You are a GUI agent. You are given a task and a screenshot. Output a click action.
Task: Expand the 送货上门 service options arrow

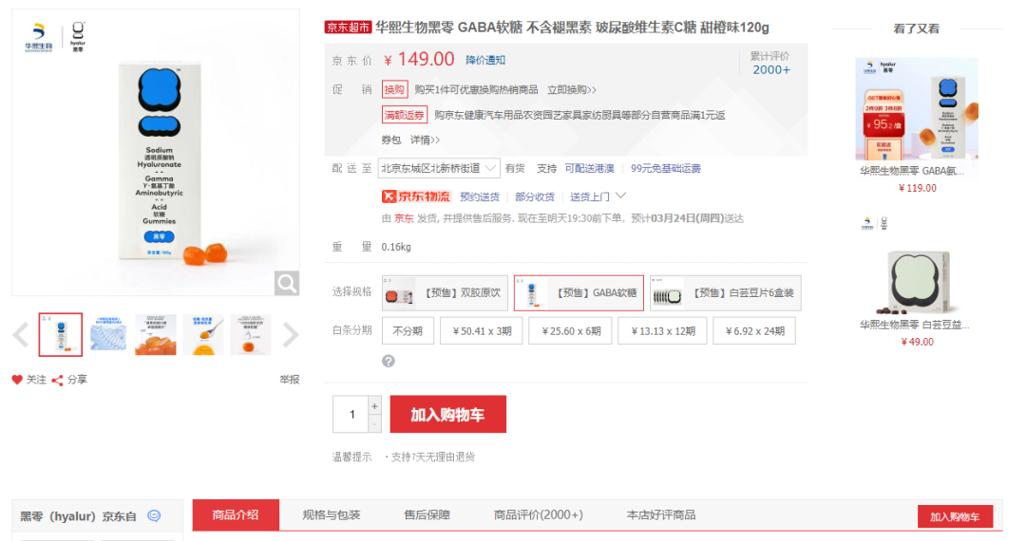[x=621, y=196]
